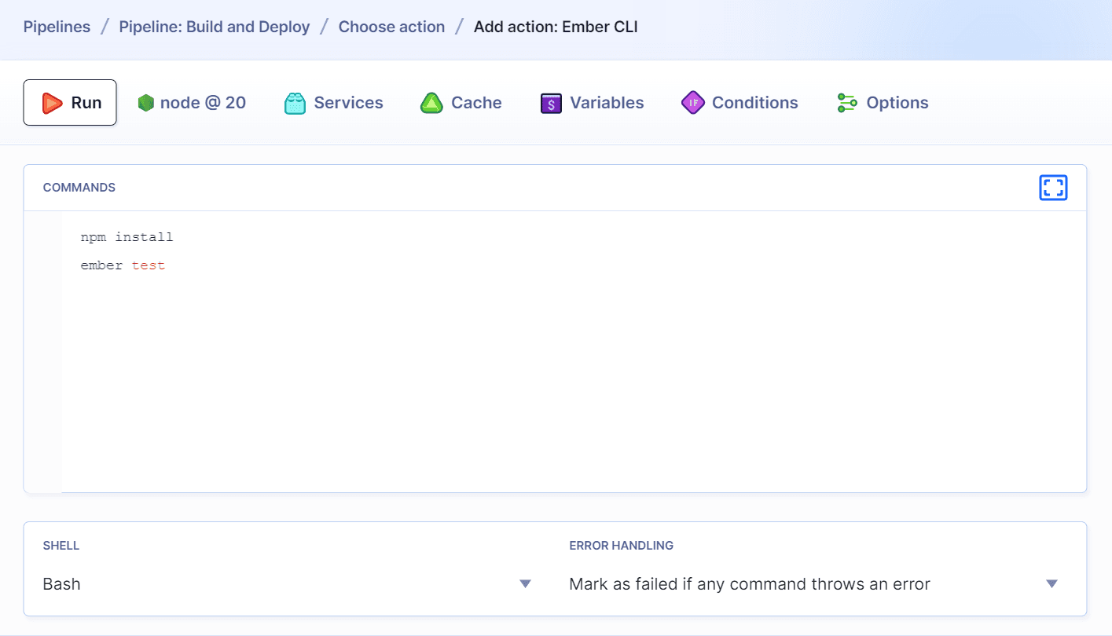The height and width of the screenshot is (636, 1112).
Task: Click the red Run play icon
Action: coord(52,103)
